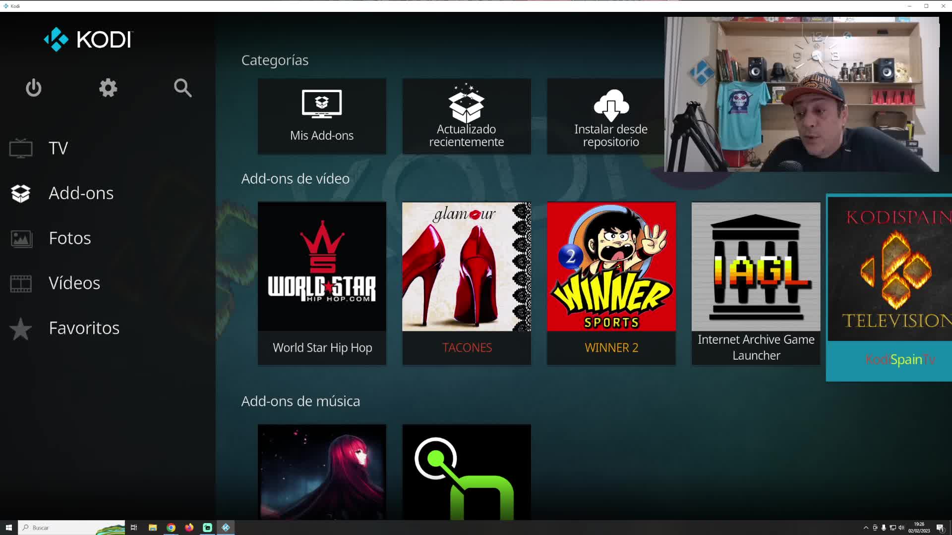This screenshot has height=535, width=952.
Task: Click the KODI logo at top left
Action: tap(88, 40)
